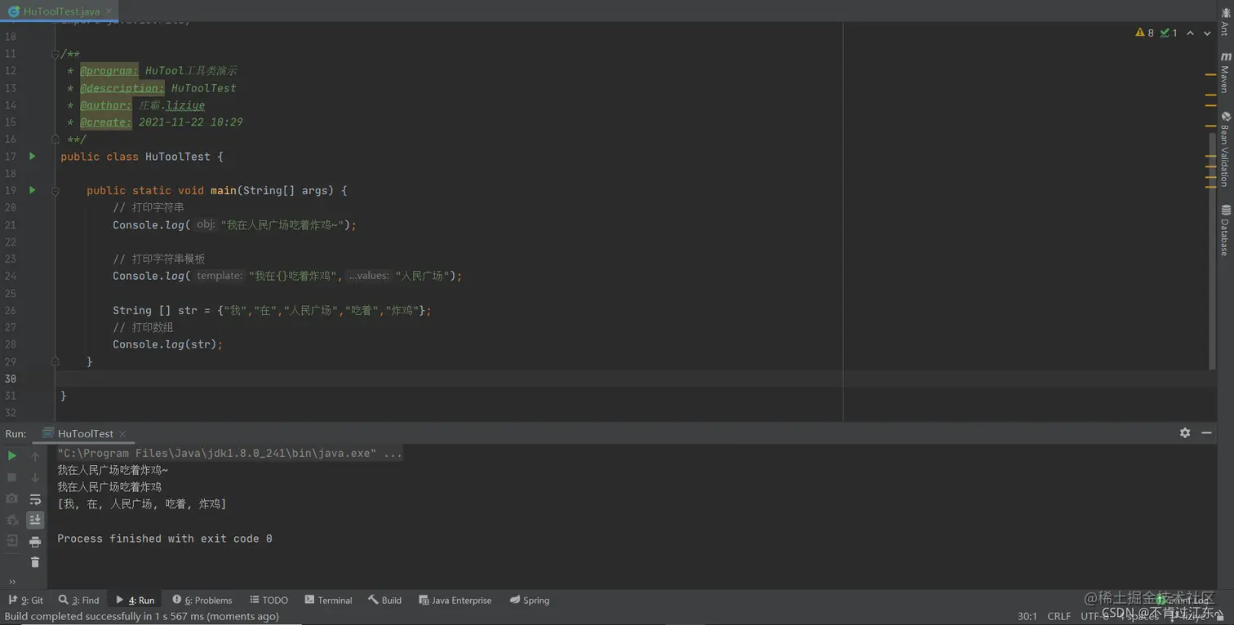
Task: Open the Git tool window
Action: pos(25,600)
